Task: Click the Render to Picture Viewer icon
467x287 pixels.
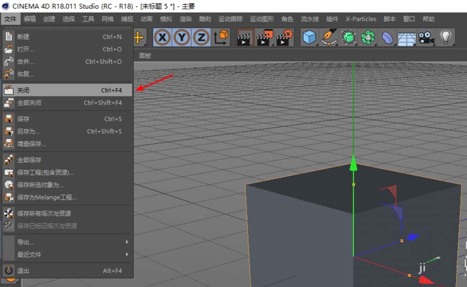Action: coord(264,37)
